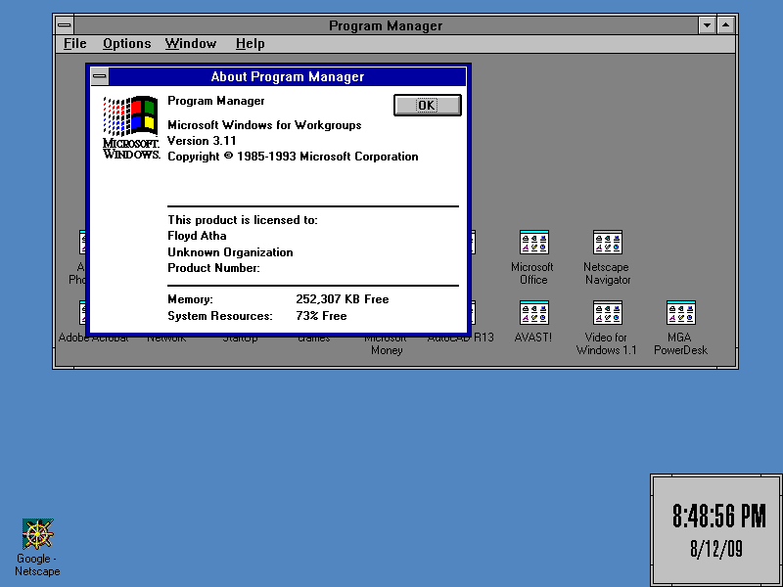Screen dimensions: 783x587
Task: Open the AVAST! program group icon
Action: [533, 313]
